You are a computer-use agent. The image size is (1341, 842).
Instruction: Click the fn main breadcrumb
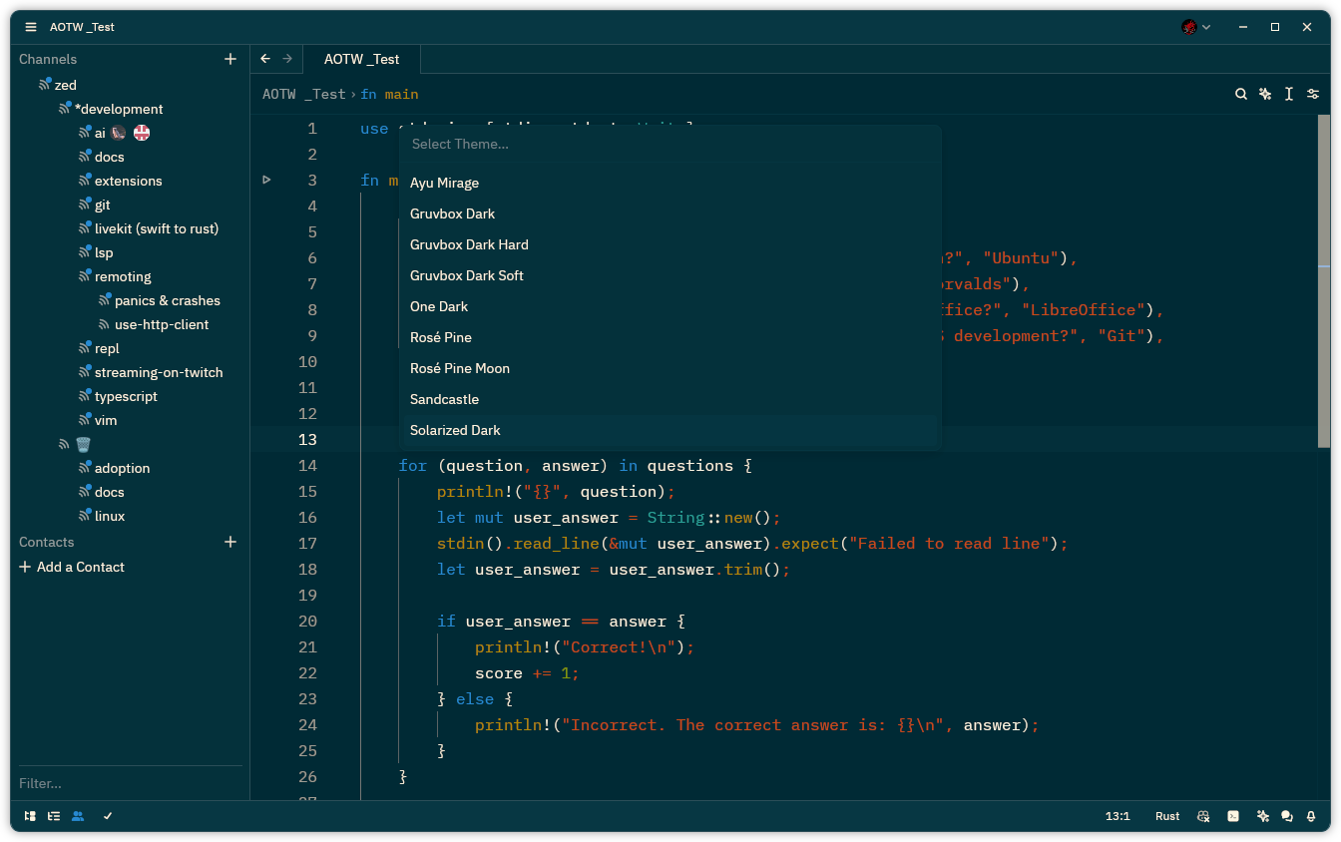[x=389, y=94]
